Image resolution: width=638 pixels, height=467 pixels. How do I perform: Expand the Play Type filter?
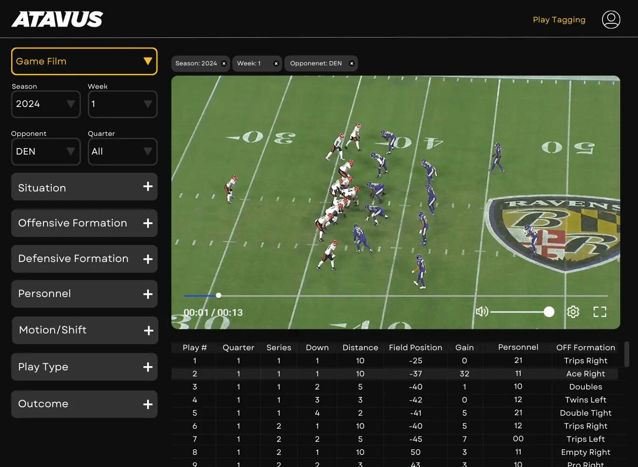coord(148,367)
